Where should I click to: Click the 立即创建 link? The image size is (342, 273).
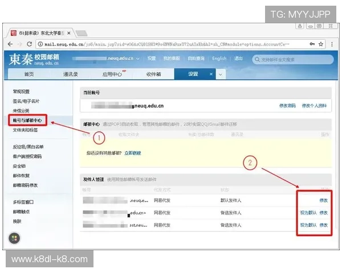point(132,153)
